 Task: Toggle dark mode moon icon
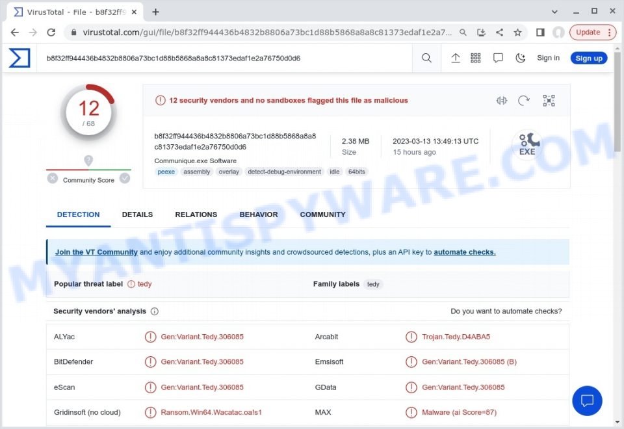[x=520, y=58]
